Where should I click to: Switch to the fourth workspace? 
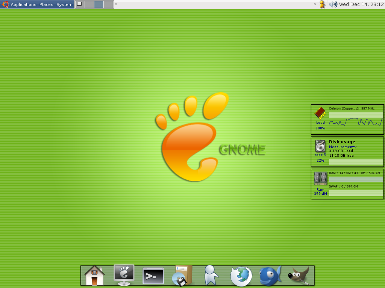(x=108, y=4)
